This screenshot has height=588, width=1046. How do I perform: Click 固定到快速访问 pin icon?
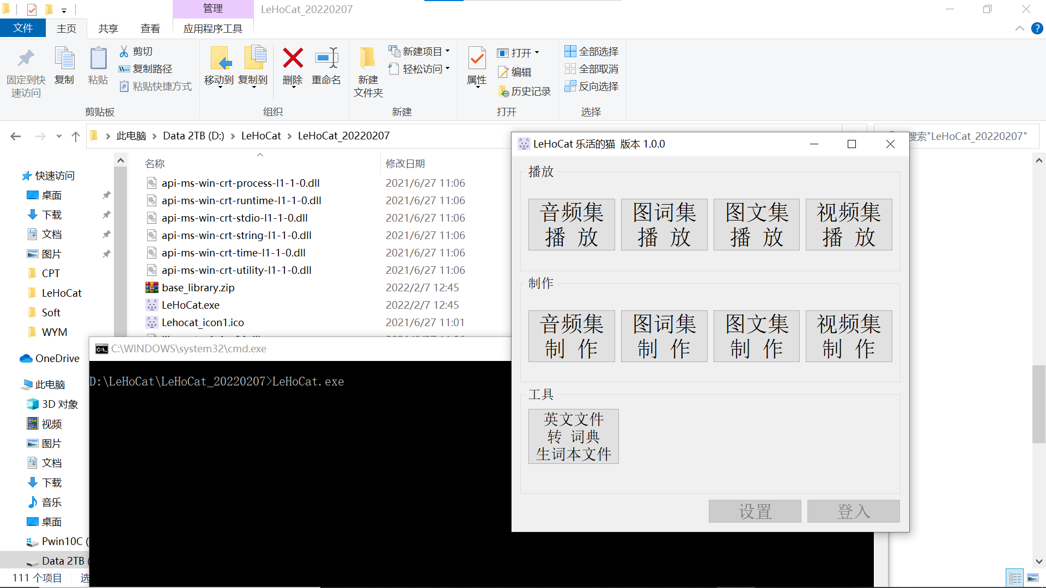click(x=25, y=60)
